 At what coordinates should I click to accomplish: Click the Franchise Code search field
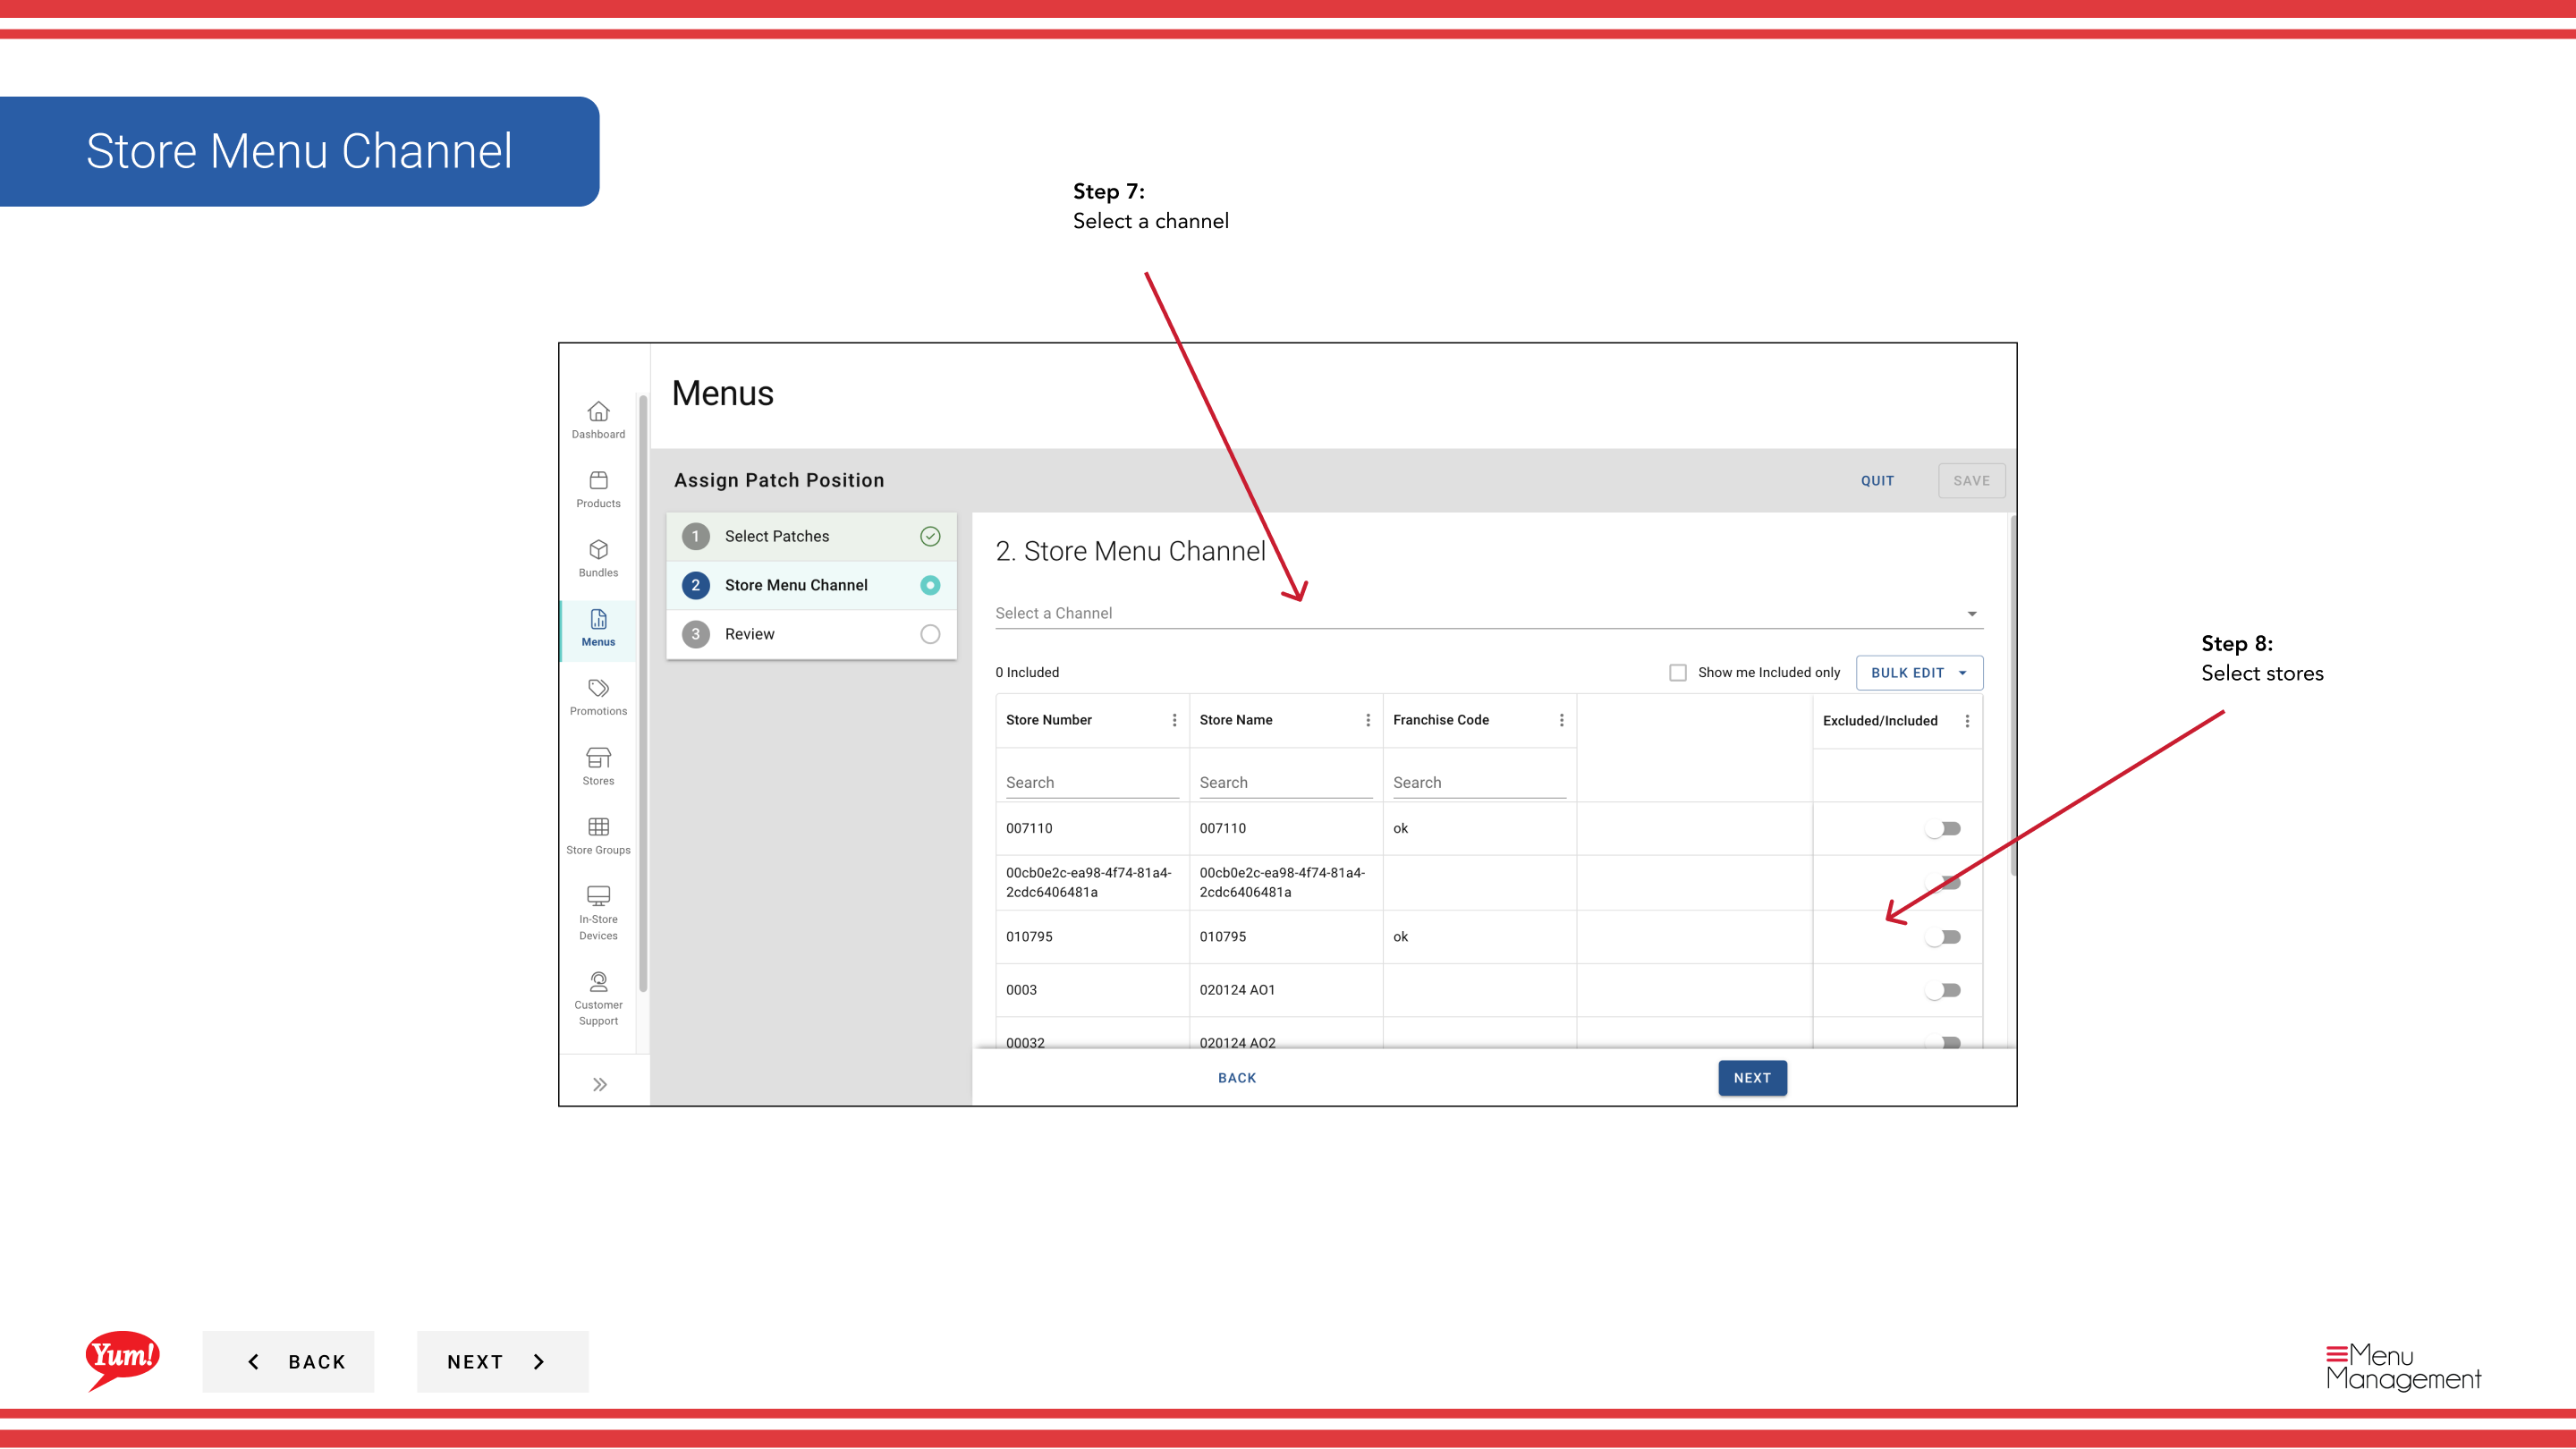pyautogui.click(x=1479, y=783)
